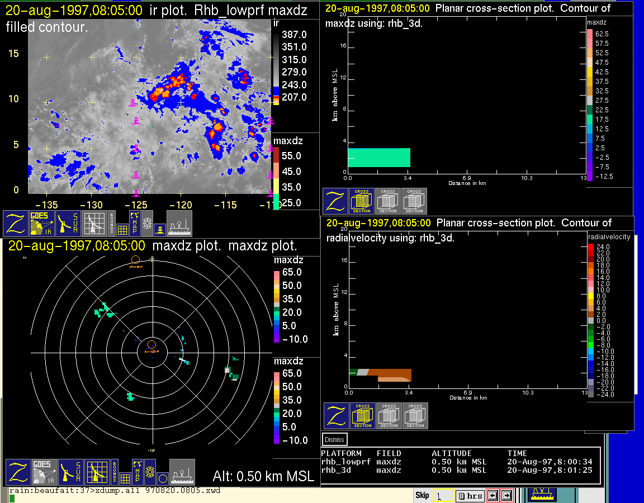644x503 pixels.
Task: Click the radar grid overlay icon in maxdz plot
Action: click(97, 472)
